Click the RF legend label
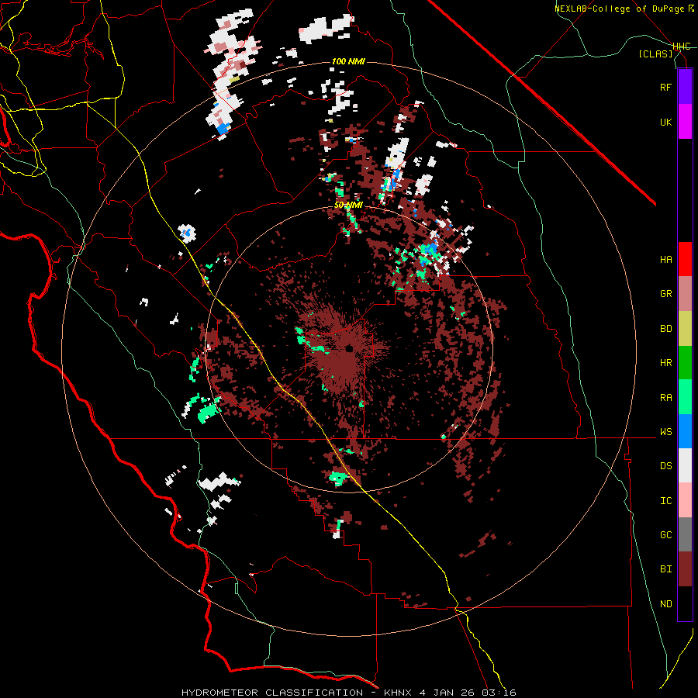This screenshot has height=698, width=698. [665, 87]
